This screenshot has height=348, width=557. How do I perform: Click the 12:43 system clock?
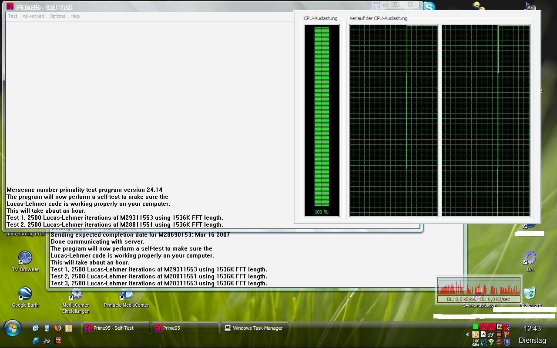[x=532, y=328]
